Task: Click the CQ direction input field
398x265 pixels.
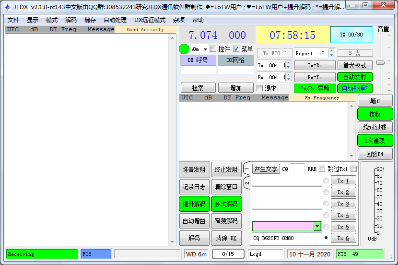Action: (x=297, y=169)
